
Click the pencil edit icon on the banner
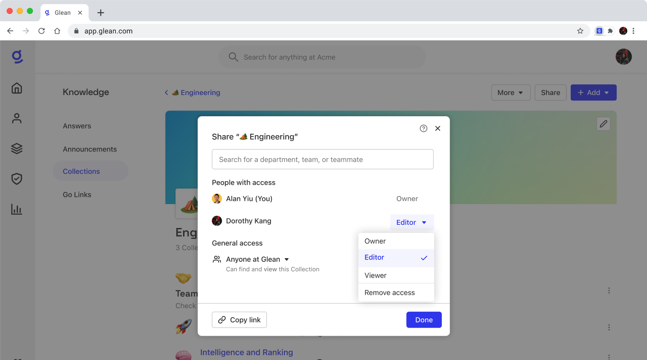[603, 124]
